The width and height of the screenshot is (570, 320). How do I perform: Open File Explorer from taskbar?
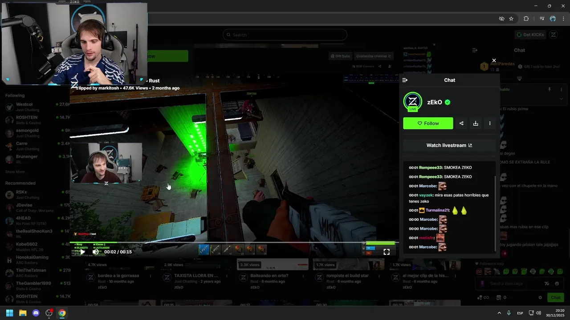(23, 313)
